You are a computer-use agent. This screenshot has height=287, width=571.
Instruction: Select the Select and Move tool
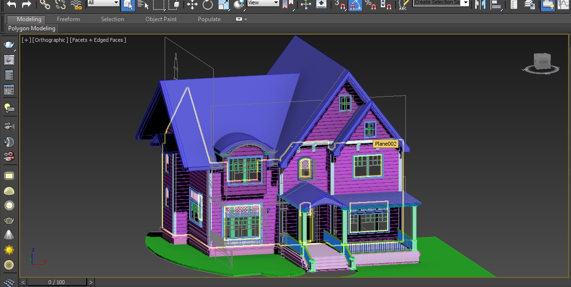click(192, 4)
